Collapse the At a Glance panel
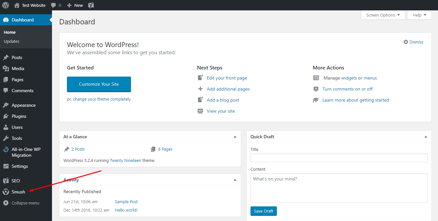 click(235, 137)
